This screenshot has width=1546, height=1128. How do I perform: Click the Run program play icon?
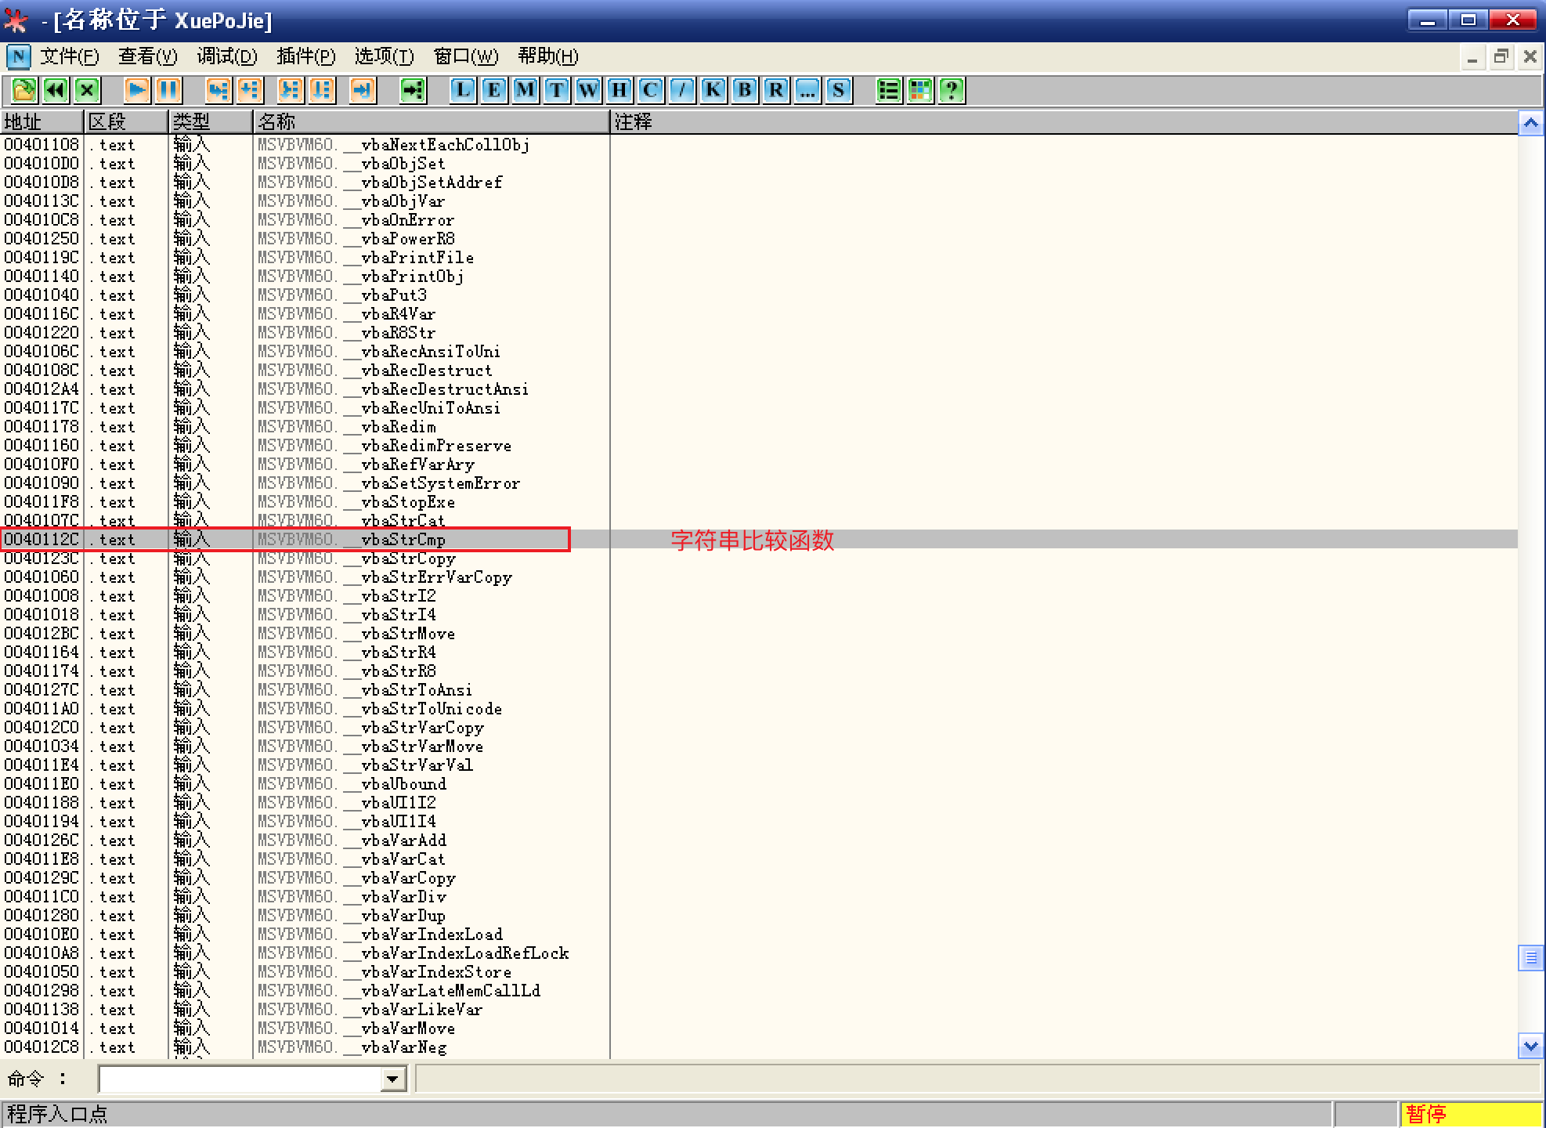point(137,90)
